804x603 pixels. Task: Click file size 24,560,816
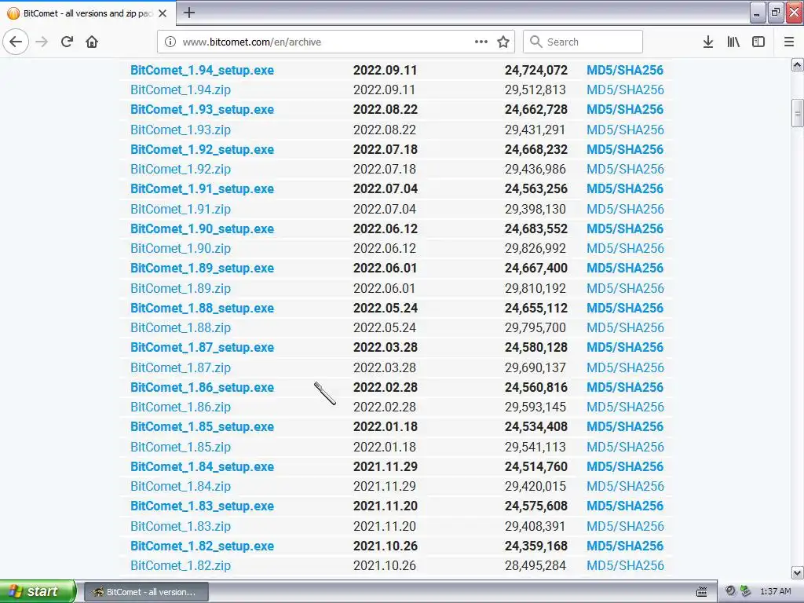pos(535,388)
